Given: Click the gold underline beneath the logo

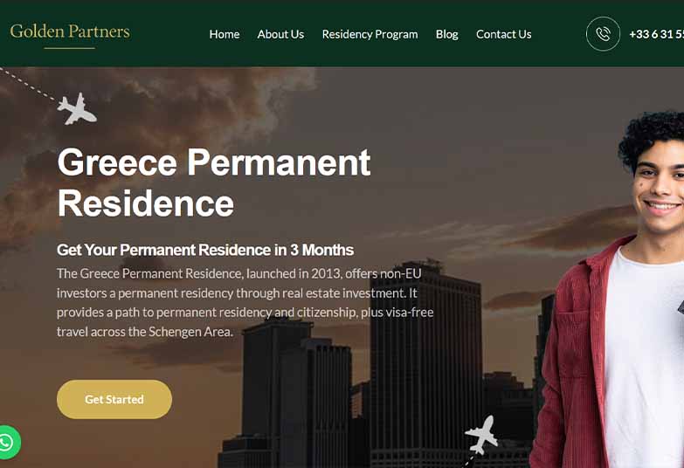Looking at the screenshot, I should click(69, 48).
